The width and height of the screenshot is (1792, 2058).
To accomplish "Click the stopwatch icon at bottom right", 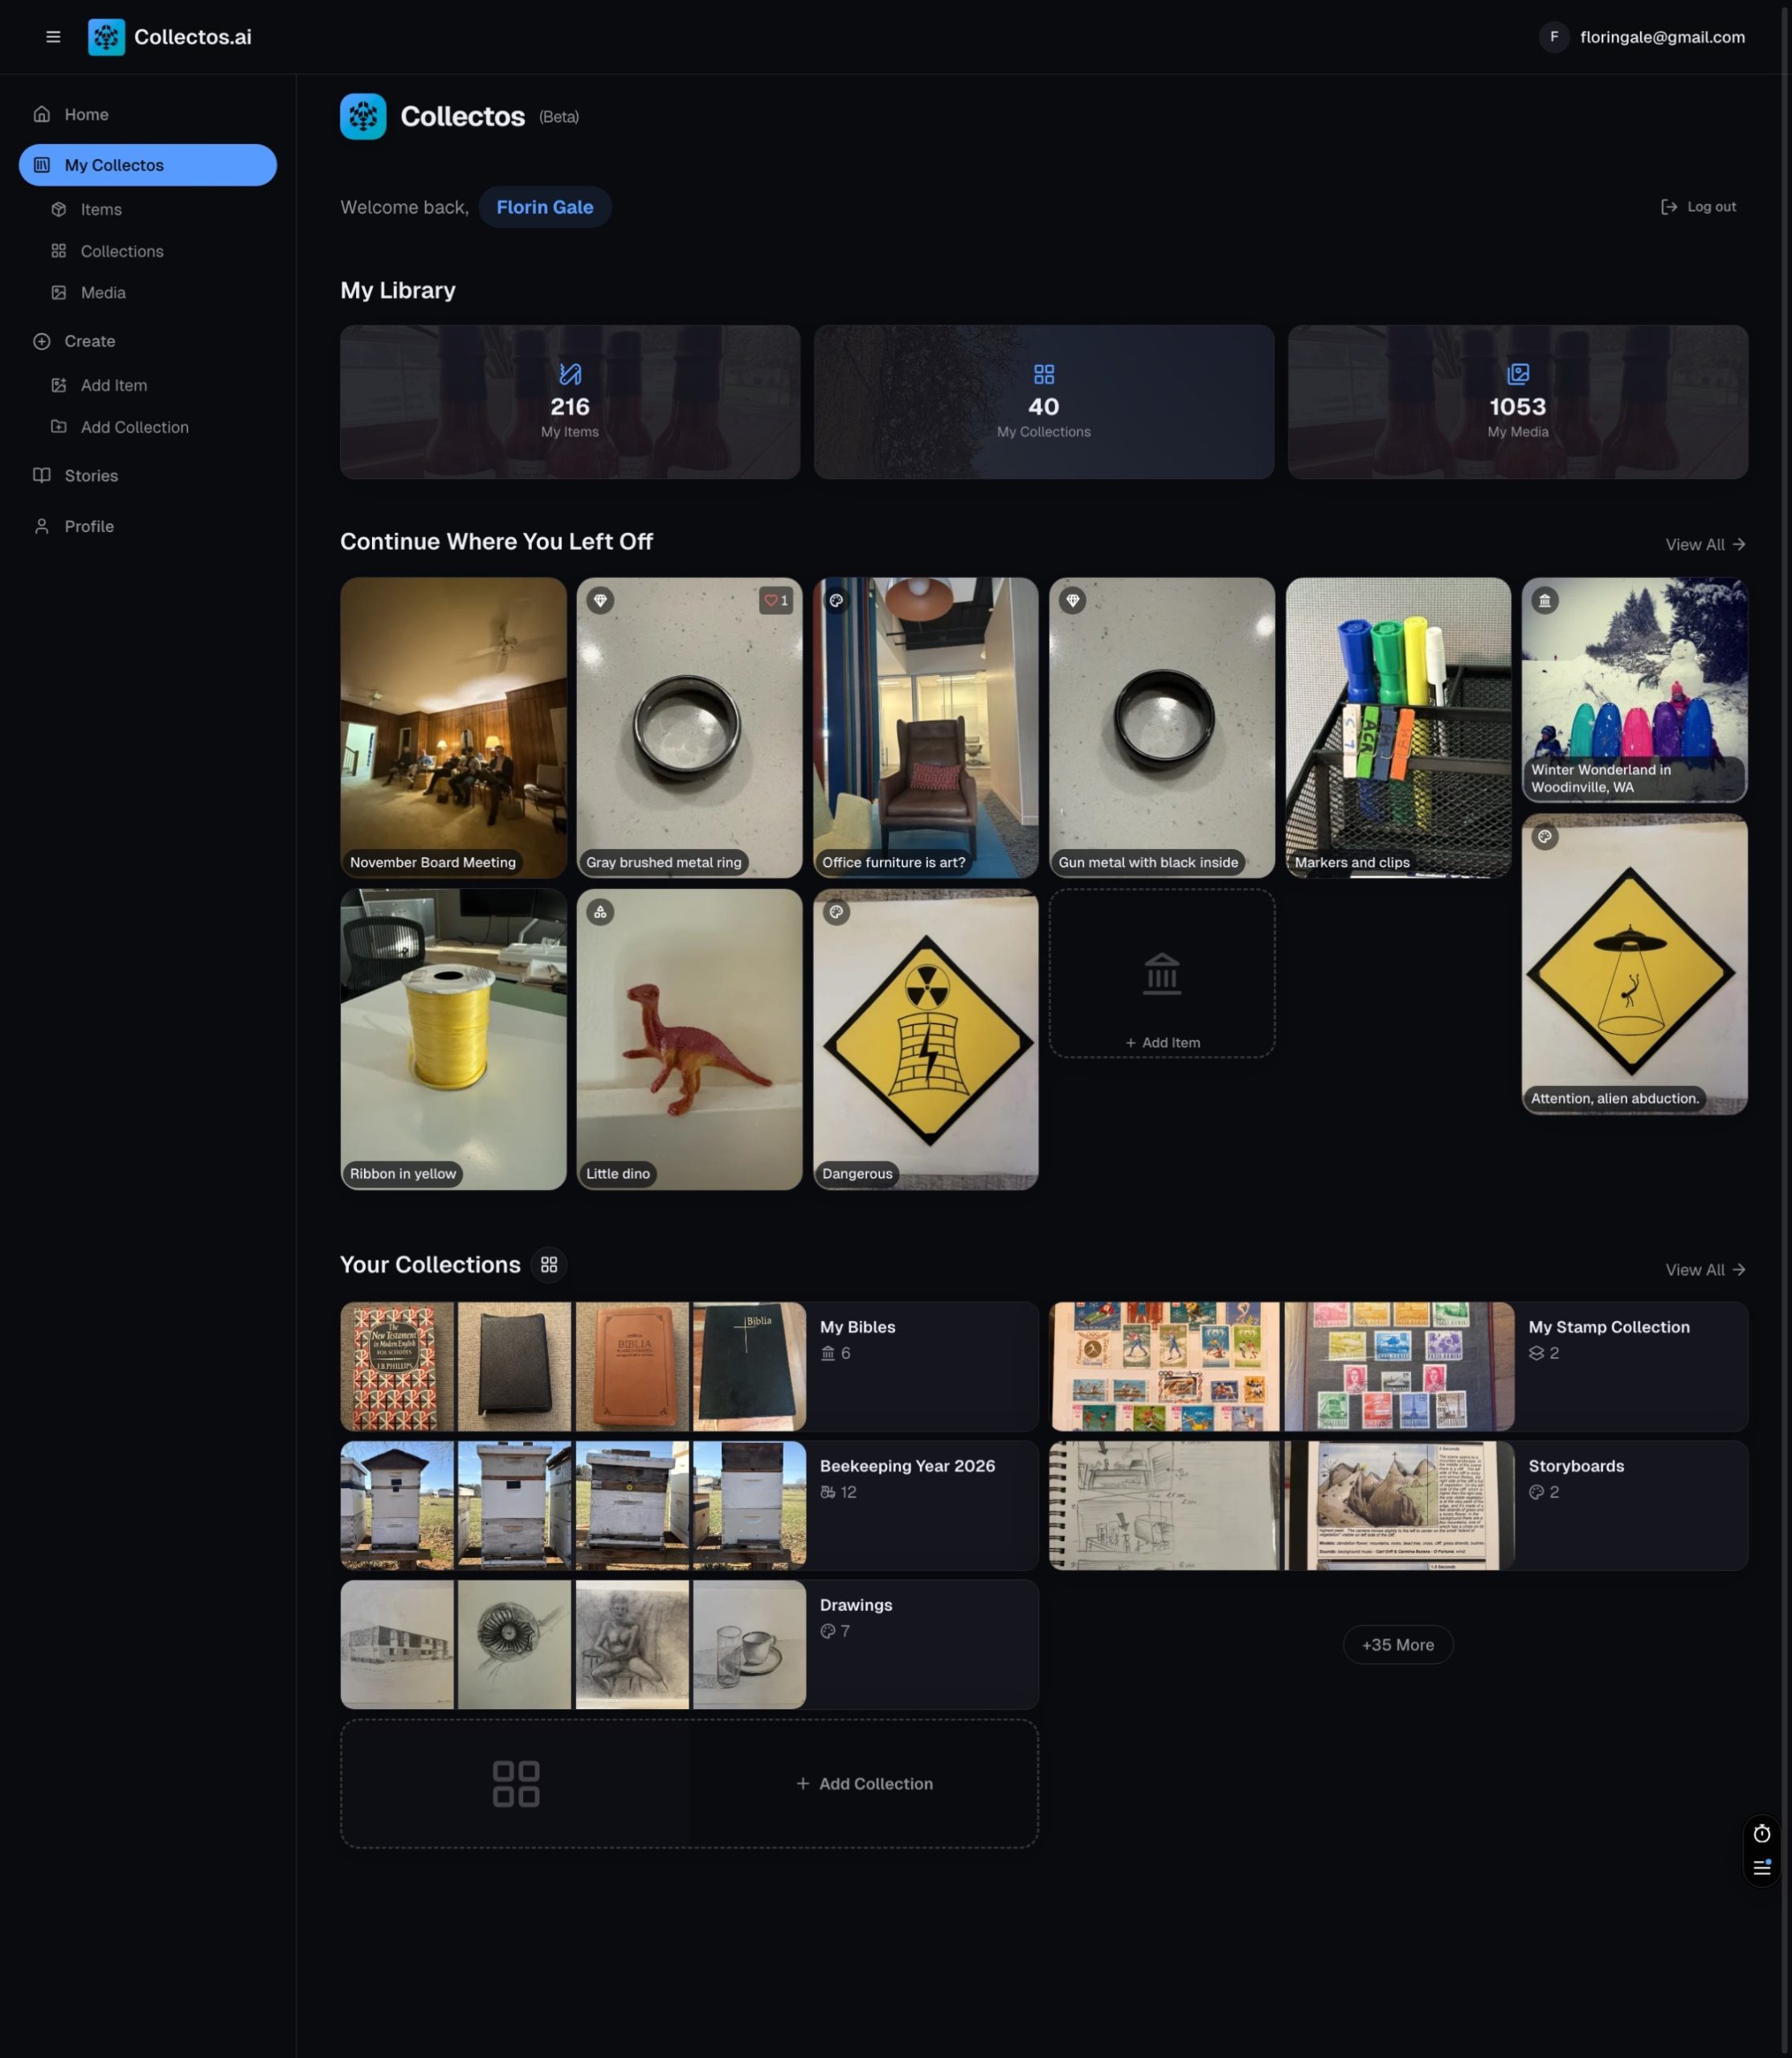I will tap(1762, 1833).
